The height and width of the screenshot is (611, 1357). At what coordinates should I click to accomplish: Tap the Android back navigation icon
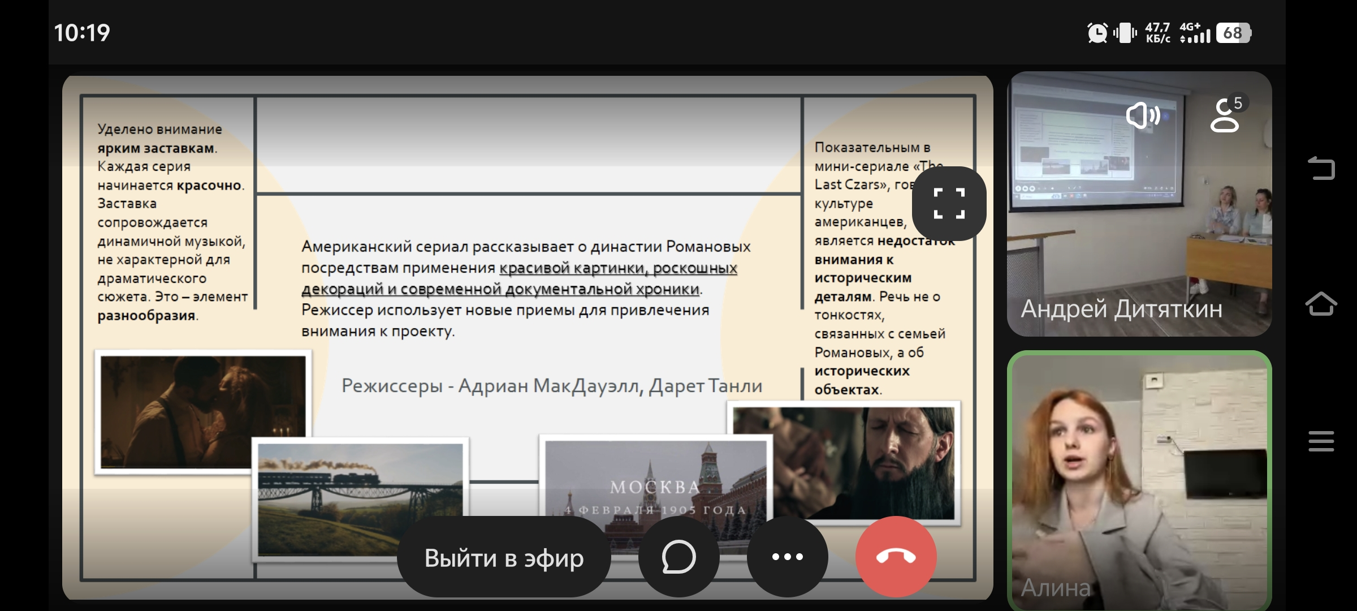pyautogui.click(x=1321, y=168)
